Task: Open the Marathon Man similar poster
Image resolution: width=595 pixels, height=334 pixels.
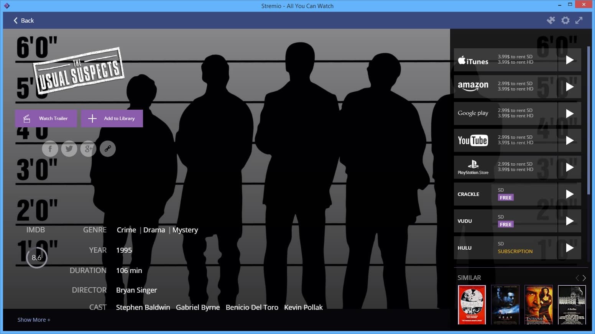Action: (x=572, y=305)
